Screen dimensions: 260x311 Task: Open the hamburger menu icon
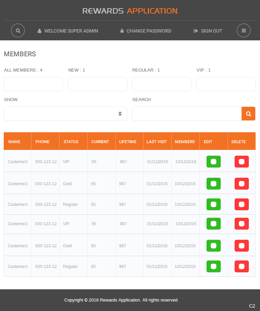[x=243, y=31]
